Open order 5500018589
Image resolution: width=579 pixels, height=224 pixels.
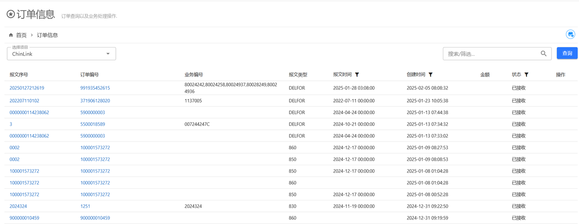93,124
